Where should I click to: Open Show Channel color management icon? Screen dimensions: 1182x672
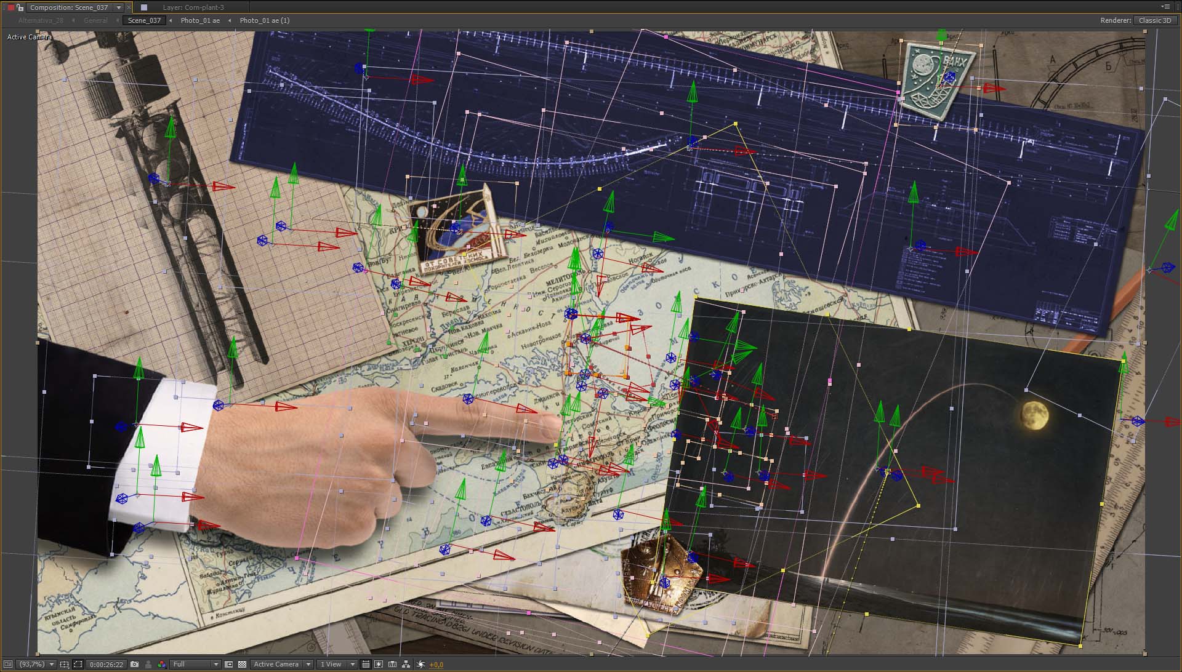click(161, 664)
